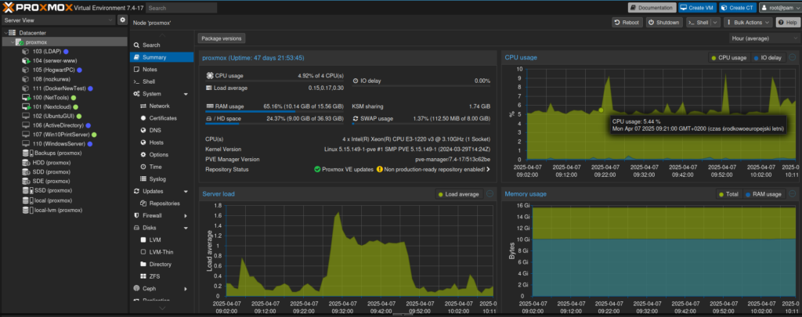Image resolution: width=802 pixels, height=317 pixels.
Task: Click the top Search input field
Action: pyautogui.click(x=182, y=8)
